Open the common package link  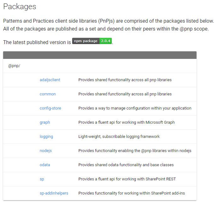(x=48, y=94)
